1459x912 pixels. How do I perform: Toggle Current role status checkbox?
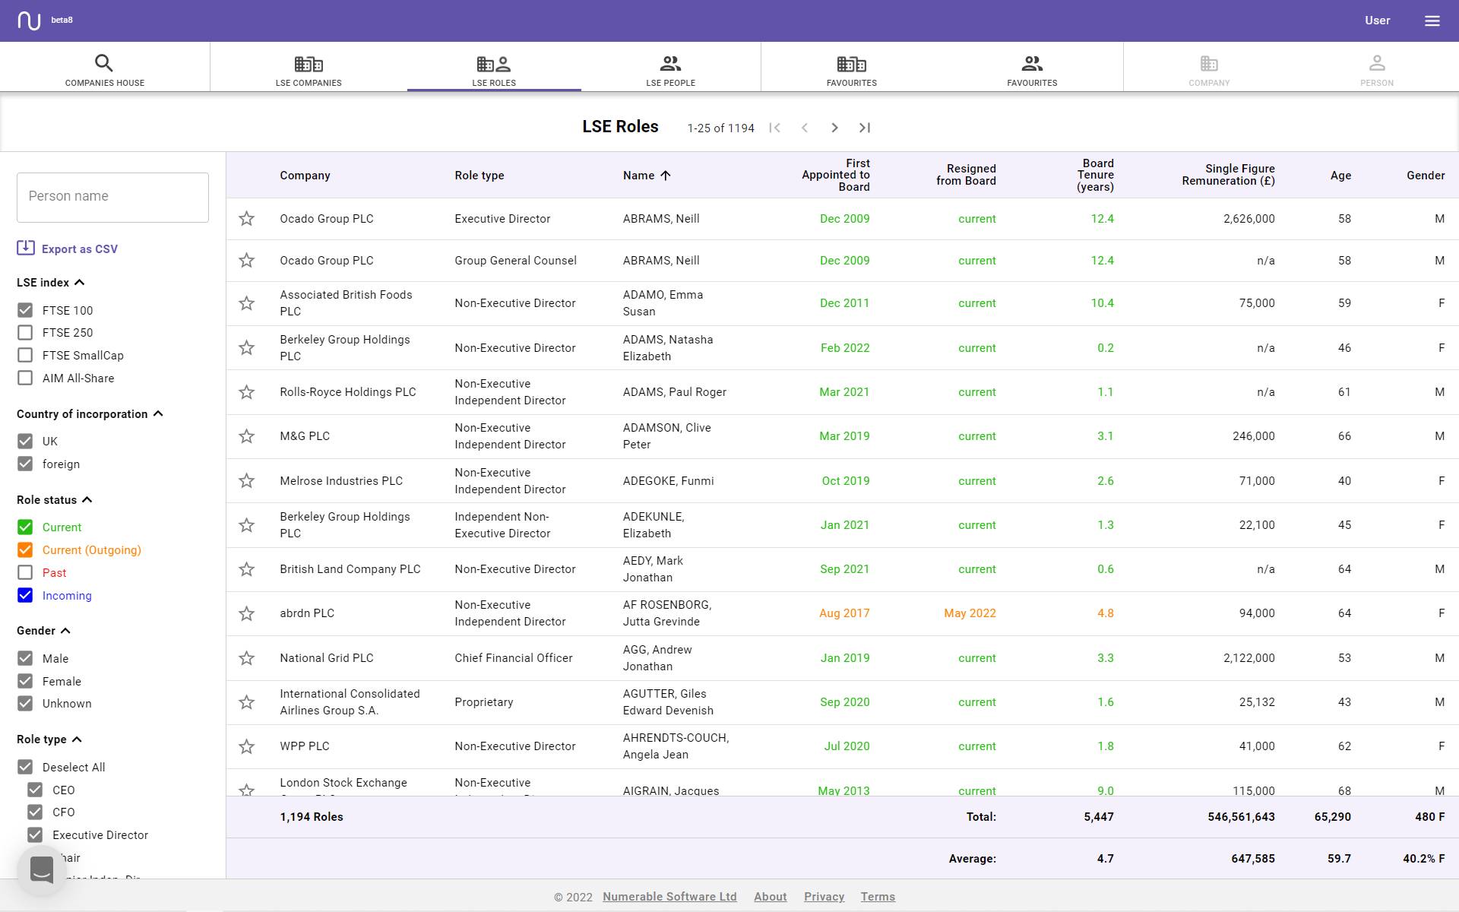tap(25, 527)
